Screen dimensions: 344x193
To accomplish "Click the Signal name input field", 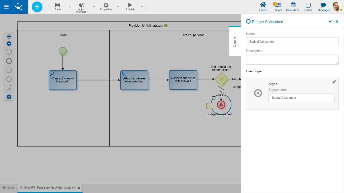I will (301, 98).
